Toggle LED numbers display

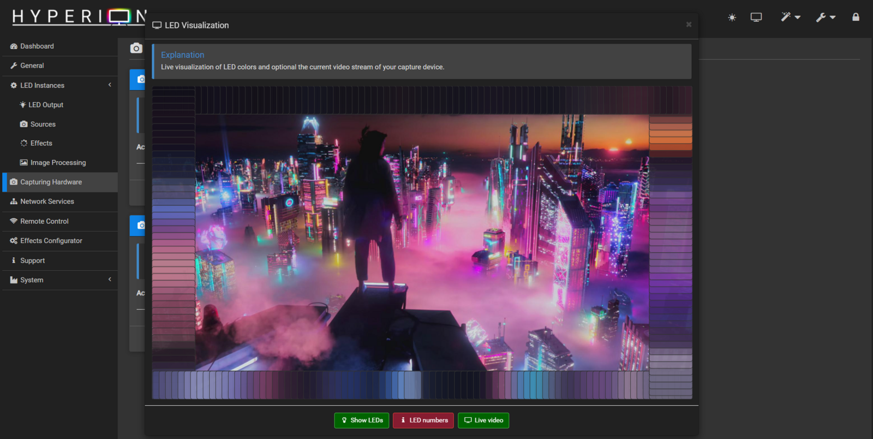click(423, 420)
